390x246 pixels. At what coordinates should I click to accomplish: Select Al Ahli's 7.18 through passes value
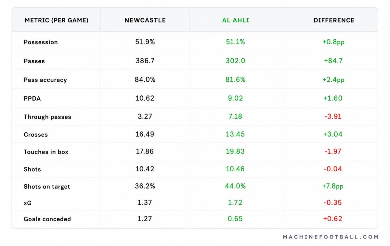235,116
